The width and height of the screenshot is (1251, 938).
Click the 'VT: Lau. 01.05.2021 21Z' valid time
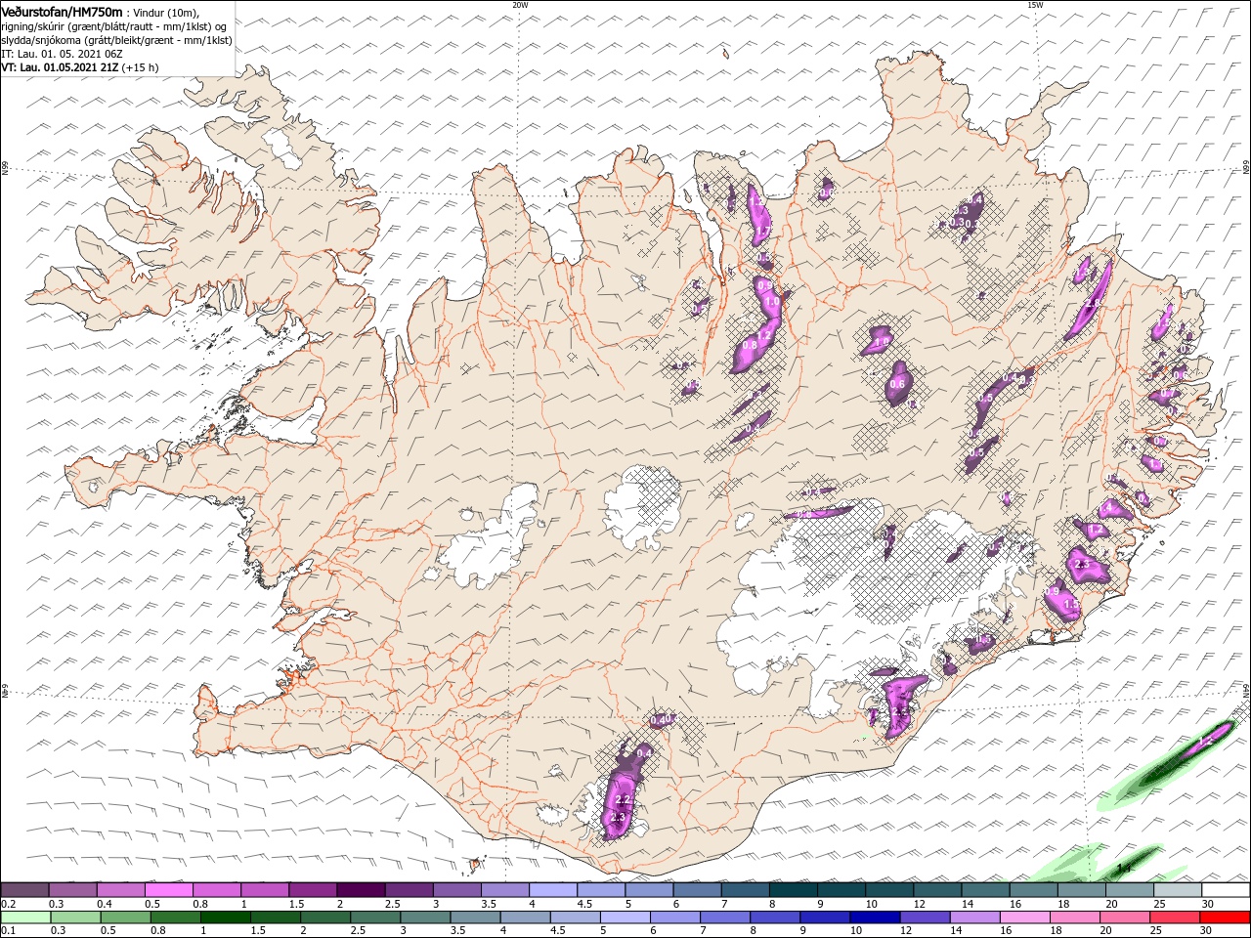point(60,67)
